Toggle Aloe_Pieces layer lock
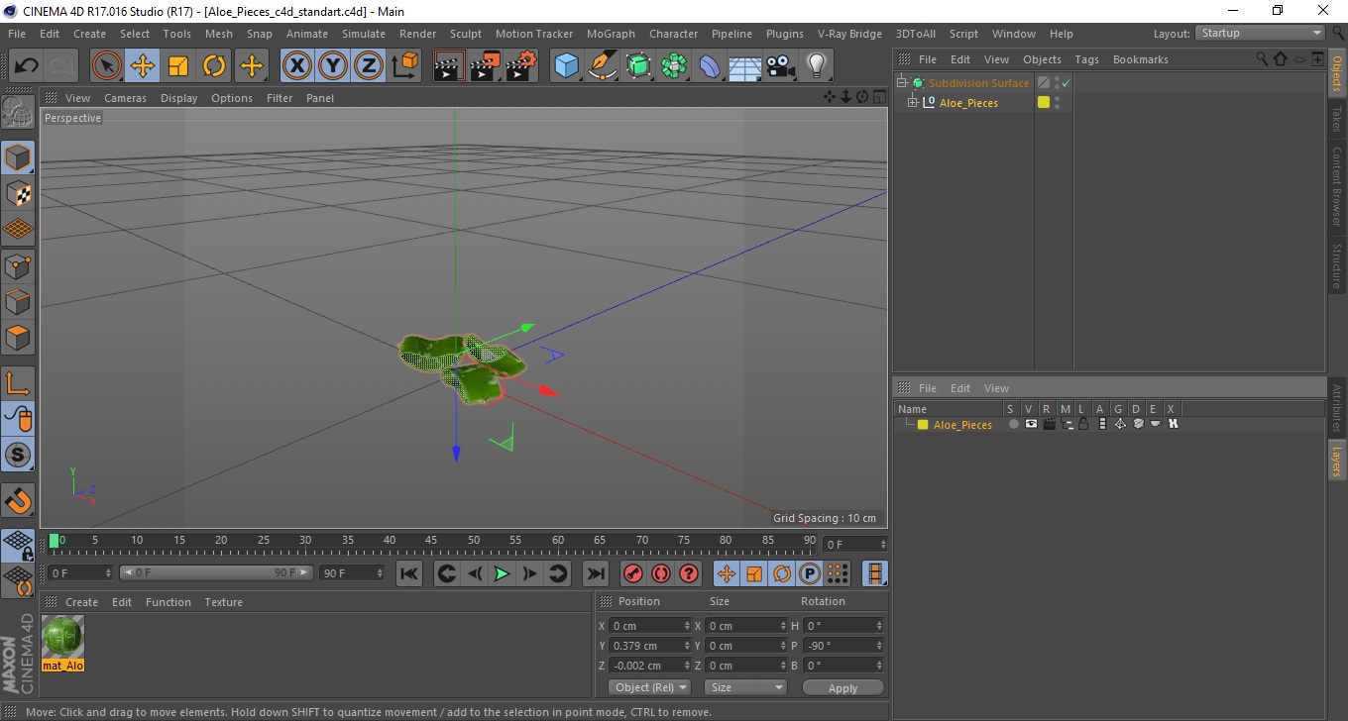This screenshot has width=1348, height=721. point(1084,424)
